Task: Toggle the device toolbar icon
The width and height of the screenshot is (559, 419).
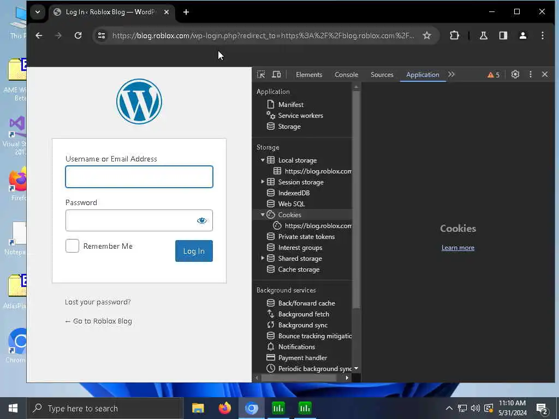Action: (276, 74)
